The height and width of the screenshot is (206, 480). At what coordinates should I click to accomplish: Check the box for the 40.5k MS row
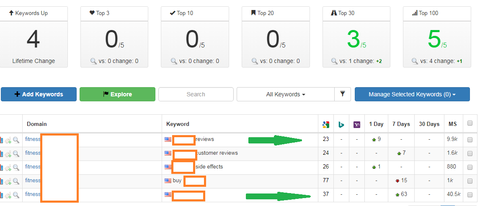pyautogui.click(x=470, y=194)
